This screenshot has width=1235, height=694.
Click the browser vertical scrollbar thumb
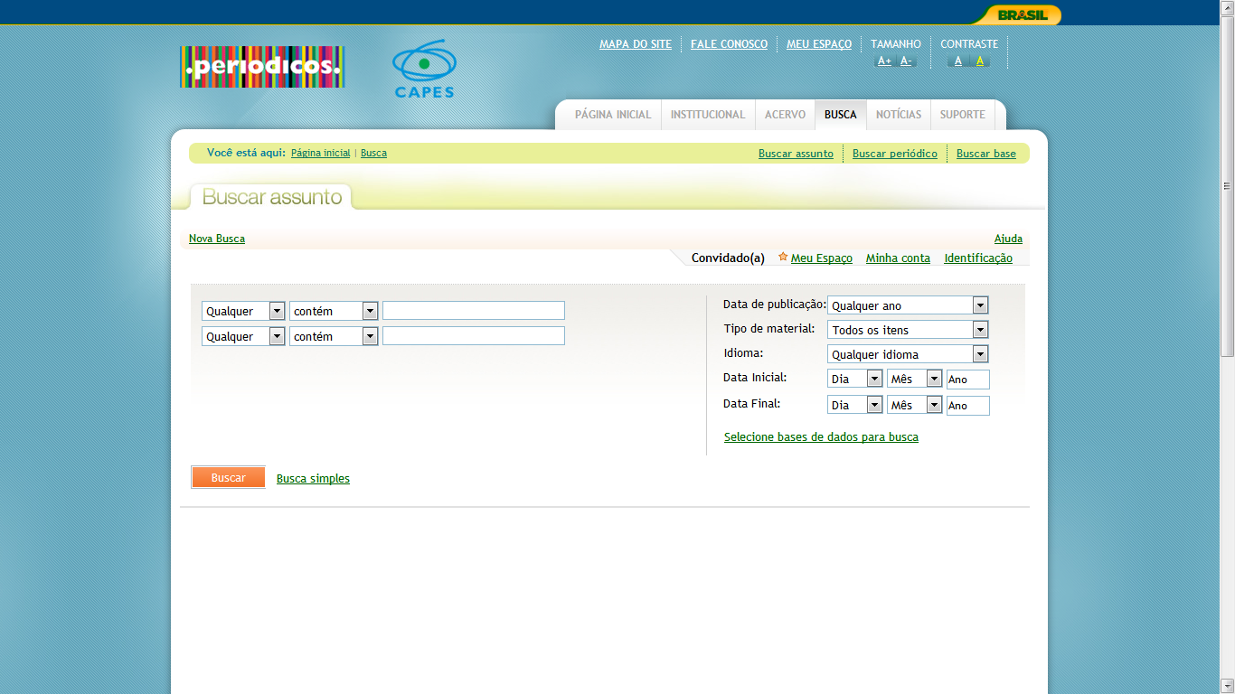(x=1227, y=187)
